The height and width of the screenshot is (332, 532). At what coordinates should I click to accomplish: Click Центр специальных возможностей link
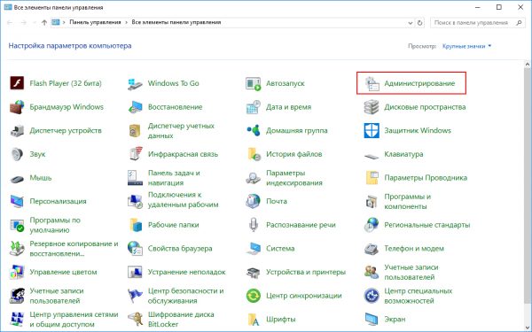[418, 296]
